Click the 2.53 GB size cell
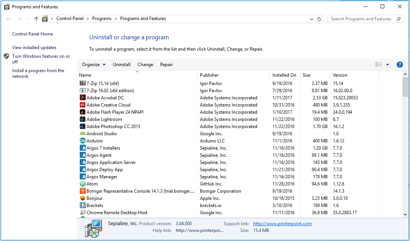 click(320, 98)
